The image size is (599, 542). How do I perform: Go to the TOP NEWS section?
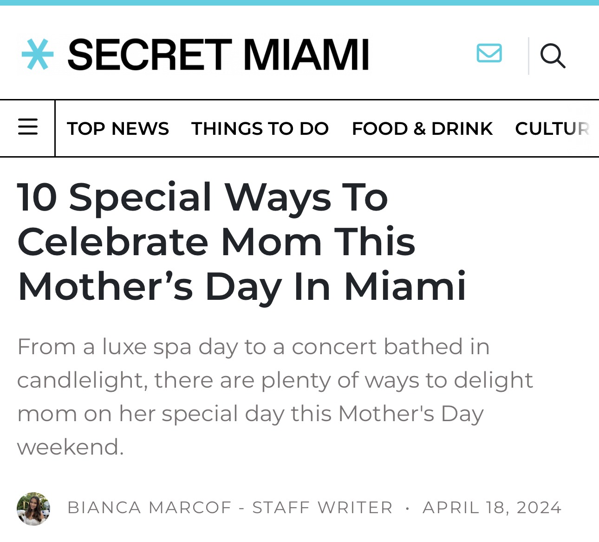tap(118, 129)
